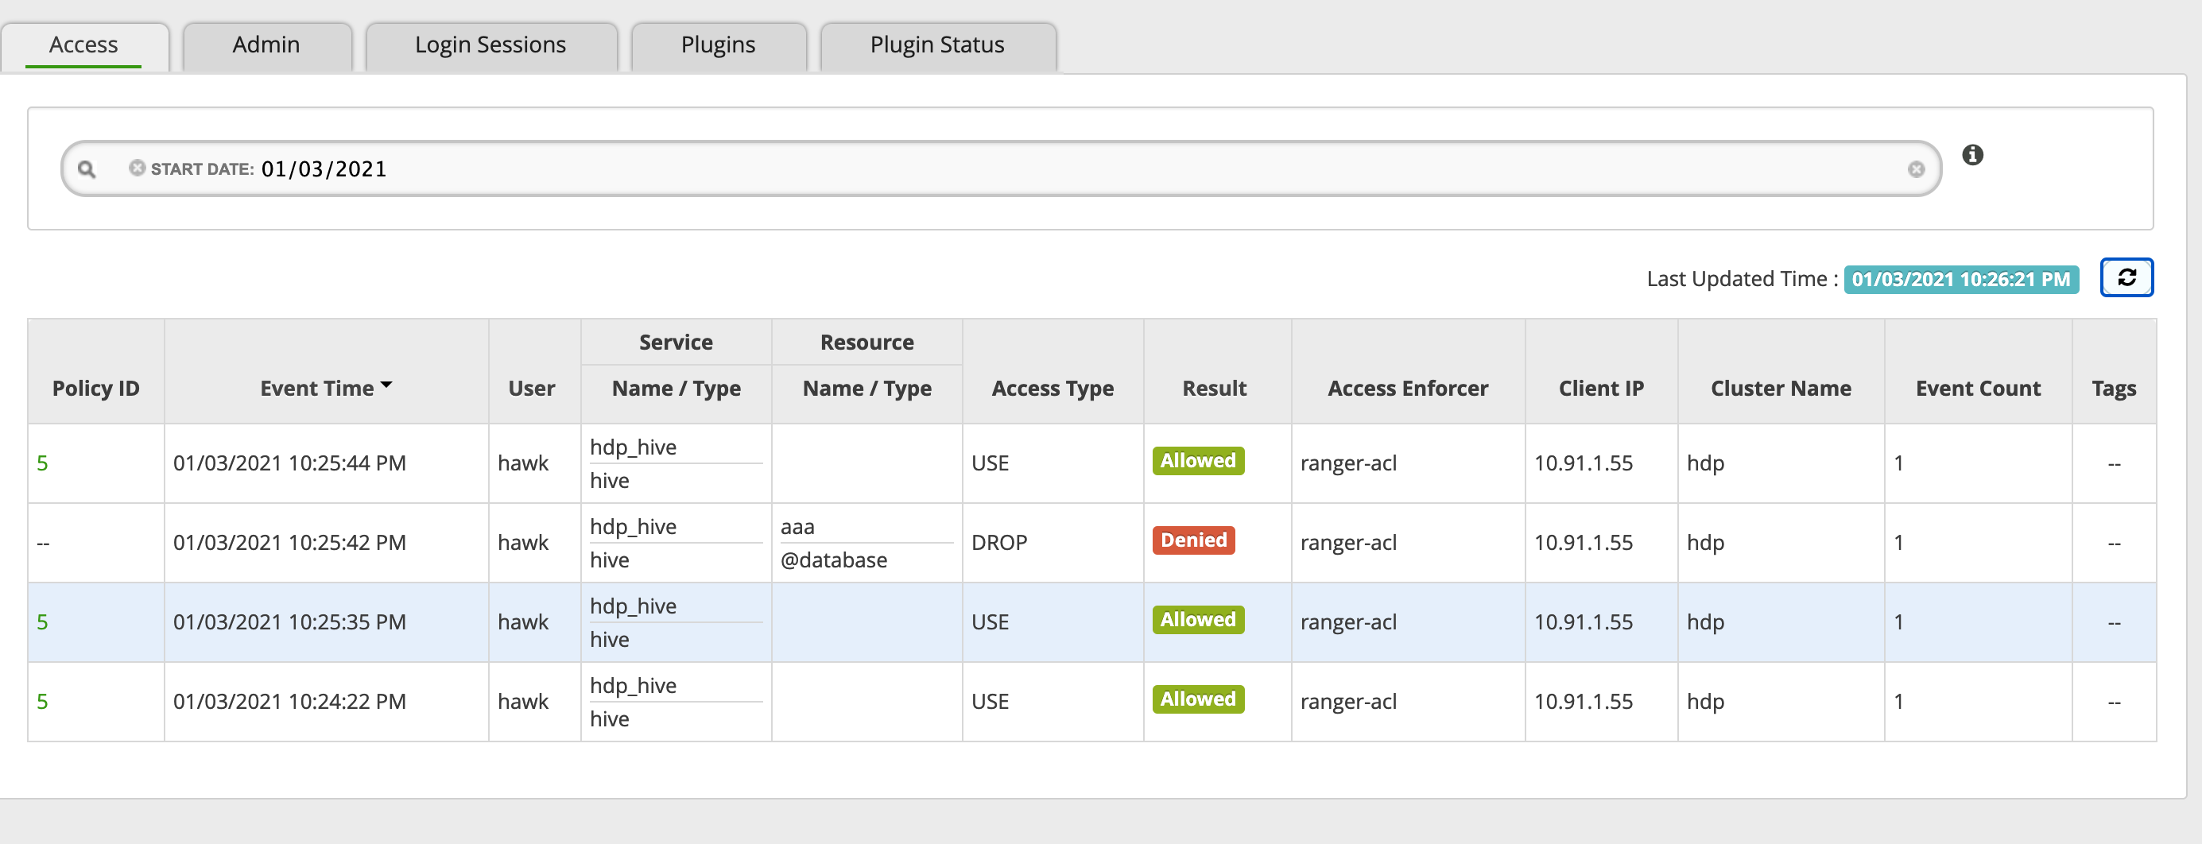
Task: Open policy 5 link for 10:24:22 PM event
Action: click(43, 701)
